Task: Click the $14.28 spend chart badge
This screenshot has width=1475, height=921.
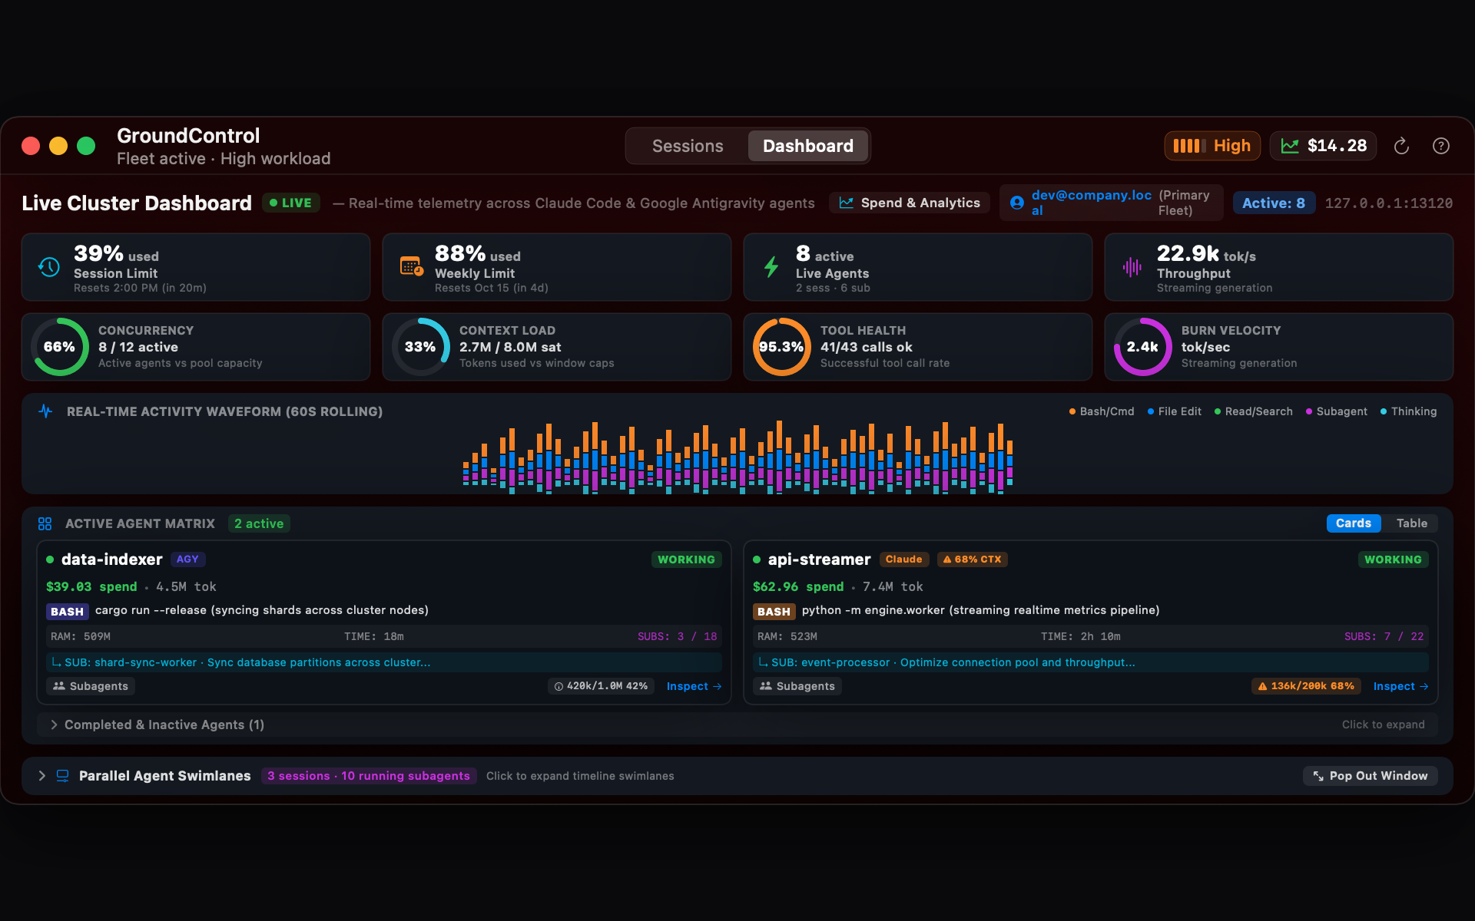Action: (x=1323, y=146)
